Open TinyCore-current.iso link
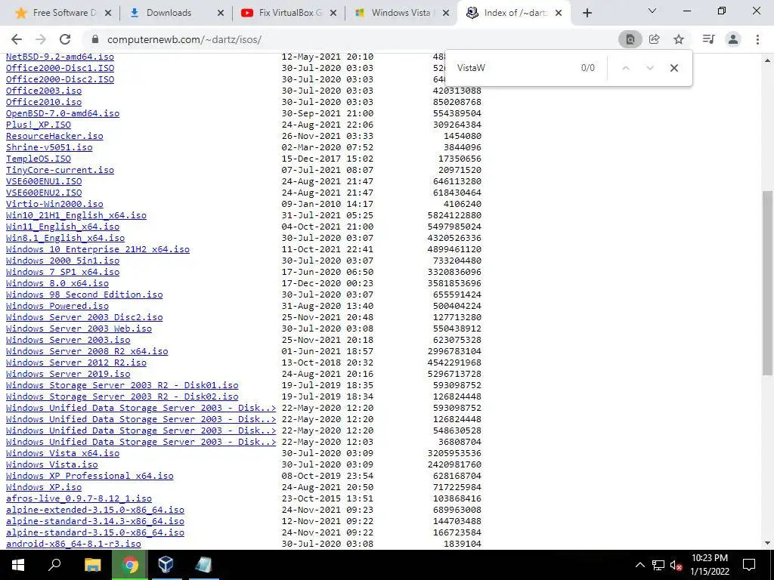 click(60, 170)
